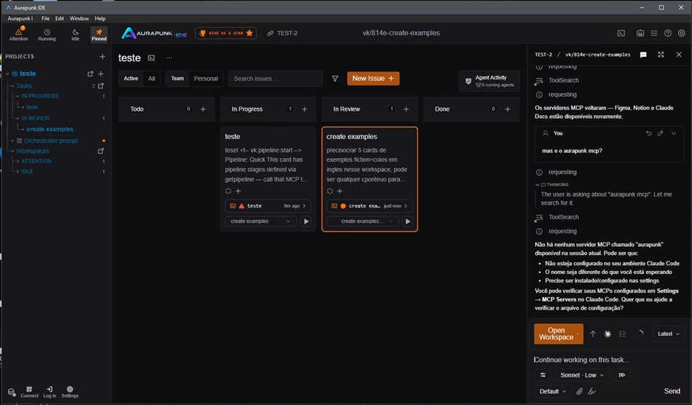Add a card to the Todo column

(203, 109)
